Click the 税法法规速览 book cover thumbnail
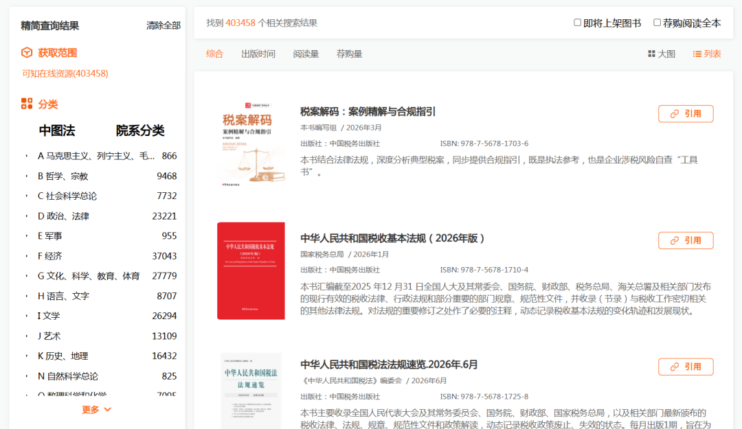 click(x=251, y=391)
